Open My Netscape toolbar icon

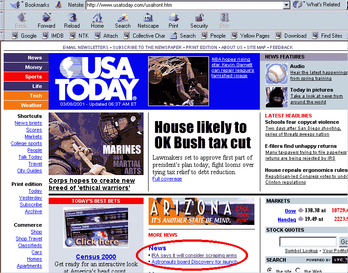[148, 18]
